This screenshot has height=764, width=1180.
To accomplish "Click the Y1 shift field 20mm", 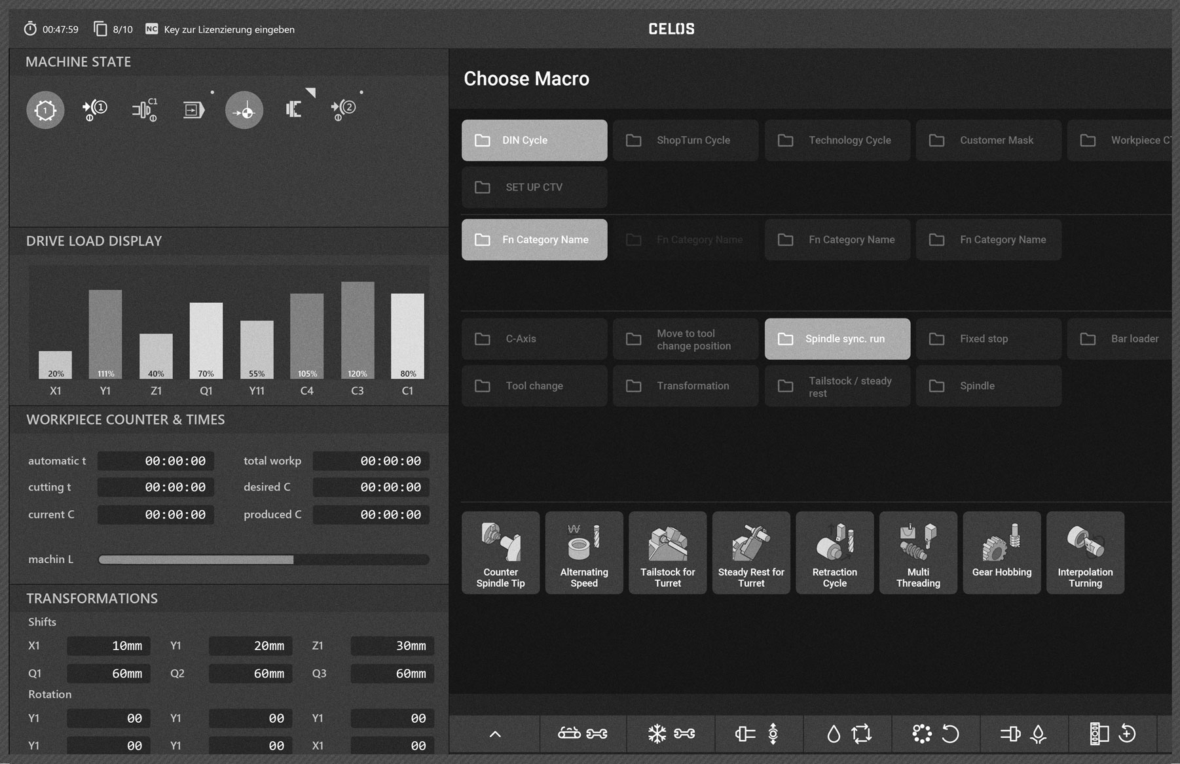I will coord(251,646).
